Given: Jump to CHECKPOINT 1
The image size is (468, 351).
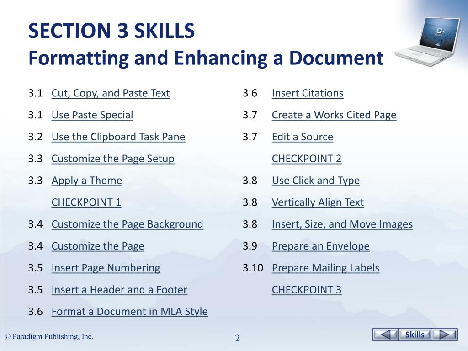Looking at the screenshot, I should coord(86,202).
